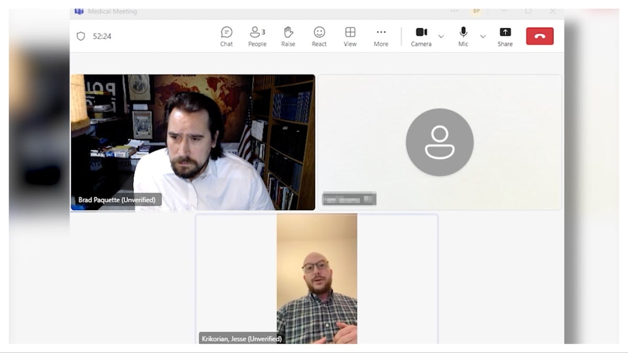Viewport: 628px width, 353px height.
Task: Open the React emoji menu
Action: [319, 37]
